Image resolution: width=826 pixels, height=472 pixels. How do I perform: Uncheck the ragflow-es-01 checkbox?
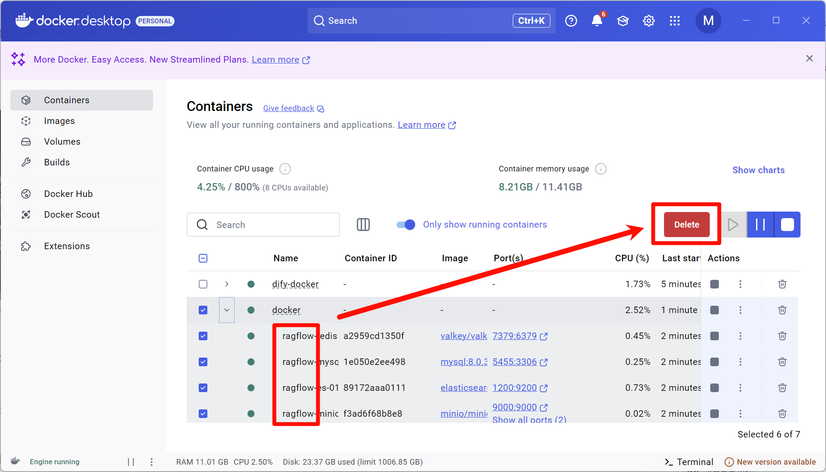[x=203, y=388]
